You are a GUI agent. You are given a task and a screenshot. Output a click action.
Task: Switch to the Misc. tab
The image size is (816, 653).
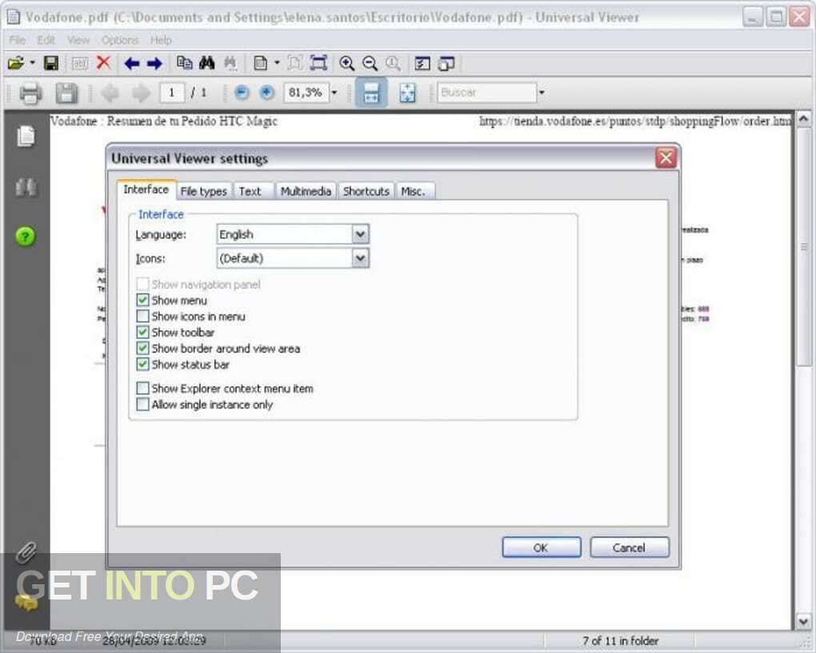[414, 191]
